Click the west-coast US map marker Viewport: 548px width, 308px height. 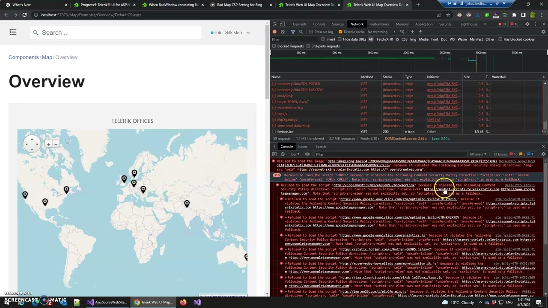pos(25,195)
